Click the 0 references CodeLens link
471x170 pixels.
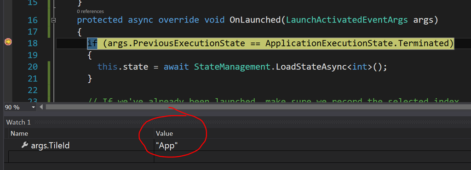(x=91, y=11)
